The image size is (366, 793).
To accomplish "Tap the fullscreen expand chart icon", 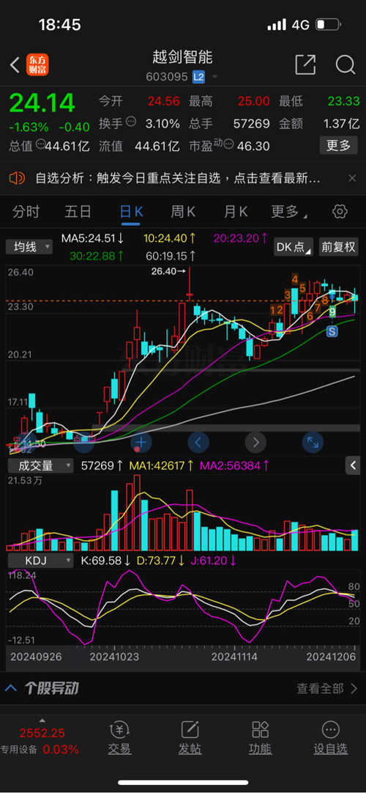I will [x=313, y=443].
